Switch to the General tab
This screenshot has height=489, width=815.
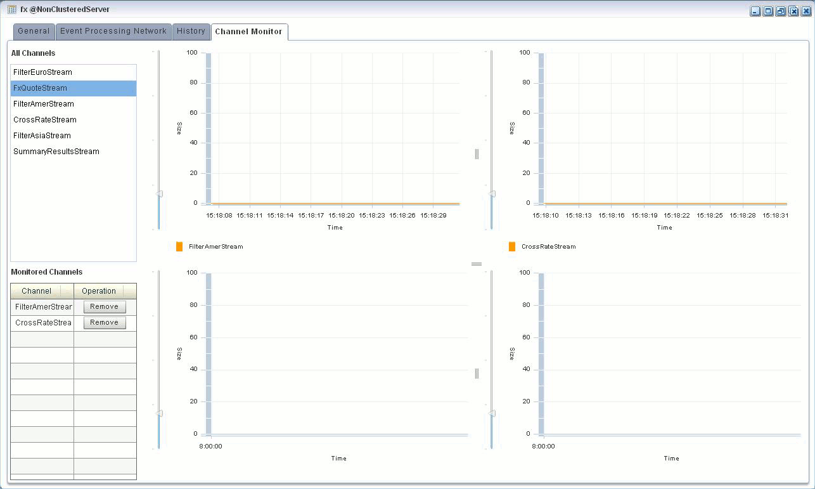pos(34,31)
